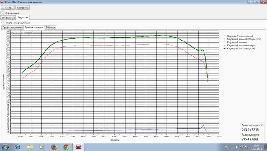Open the Управление tab
Image resolution: width=267 pixels, height=151 pixels.
click(x=8, y=18)
